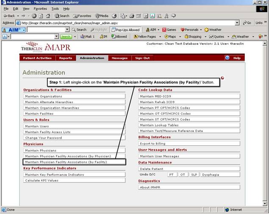Open the Tools menu

click(x=55, y=8)
